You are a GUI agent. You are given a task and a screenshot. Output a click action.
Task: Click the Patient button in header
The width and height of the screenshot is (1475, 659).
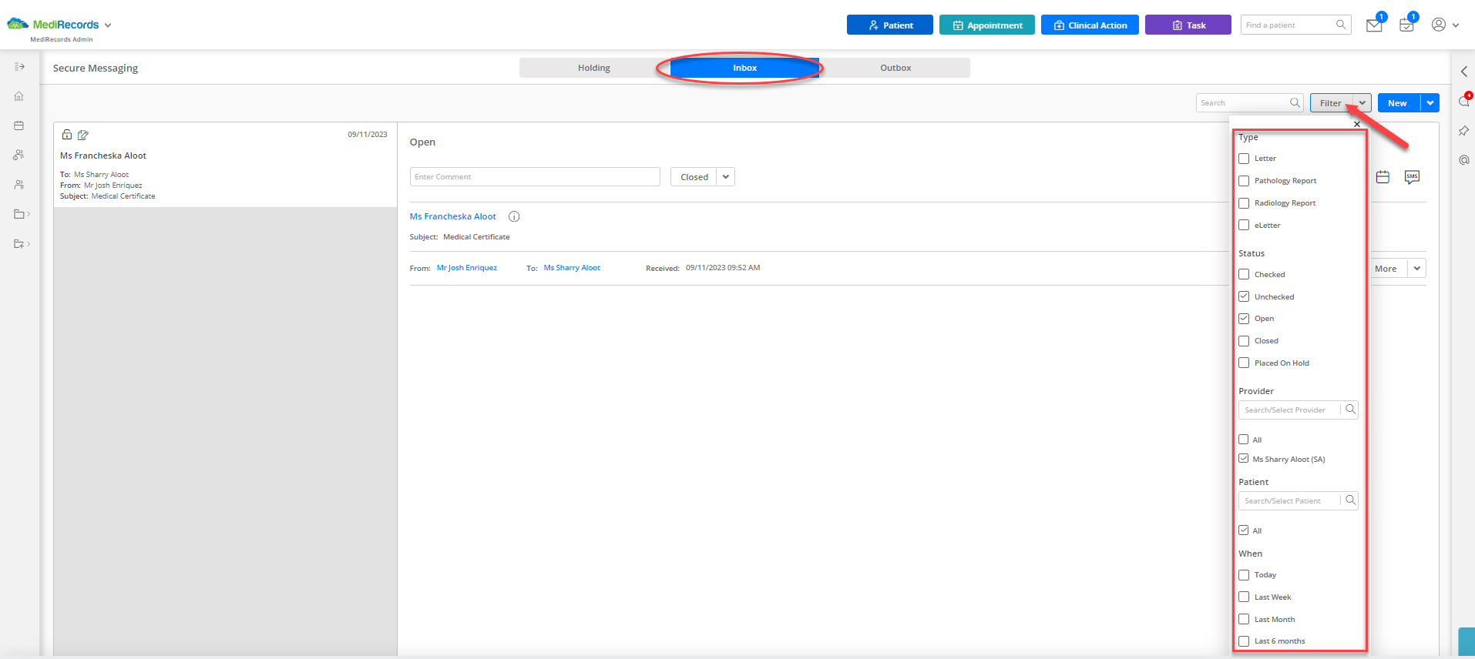889,25
